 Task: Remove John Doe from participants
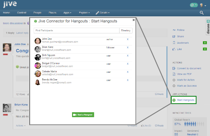128,39
